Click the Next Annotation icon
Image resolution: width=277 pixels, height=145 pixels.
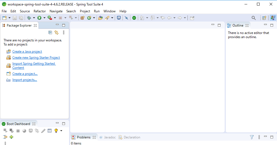(x=142, y=18)
